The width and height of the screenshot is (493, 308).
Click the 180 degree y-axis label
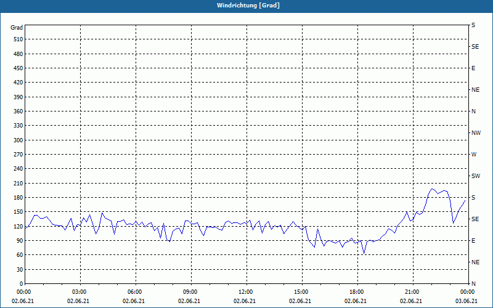(x=17, y=198)
